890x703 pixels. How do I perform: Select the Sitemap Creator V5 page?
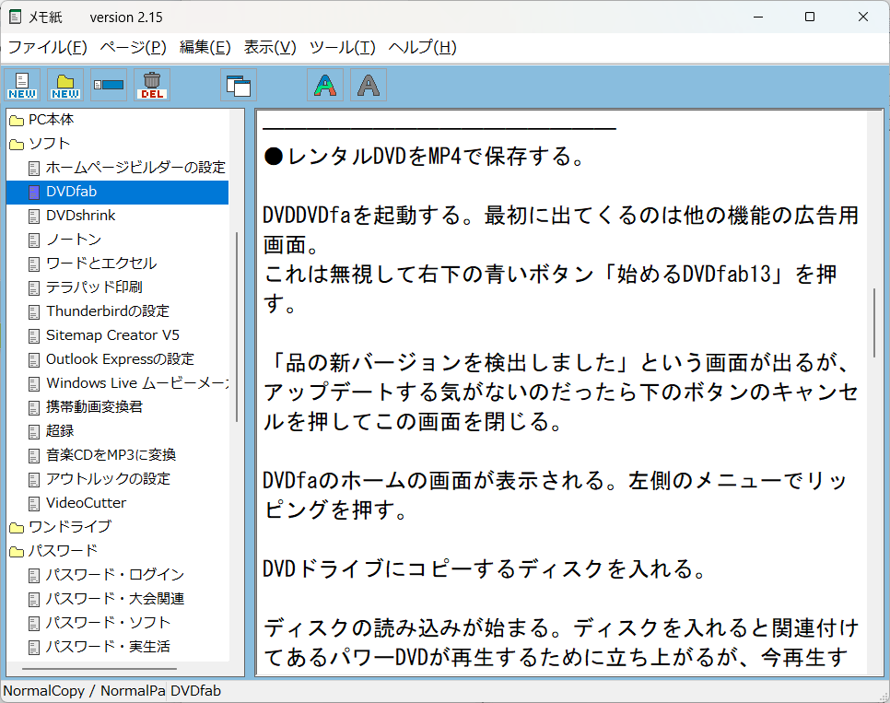(x=112, y=335)
